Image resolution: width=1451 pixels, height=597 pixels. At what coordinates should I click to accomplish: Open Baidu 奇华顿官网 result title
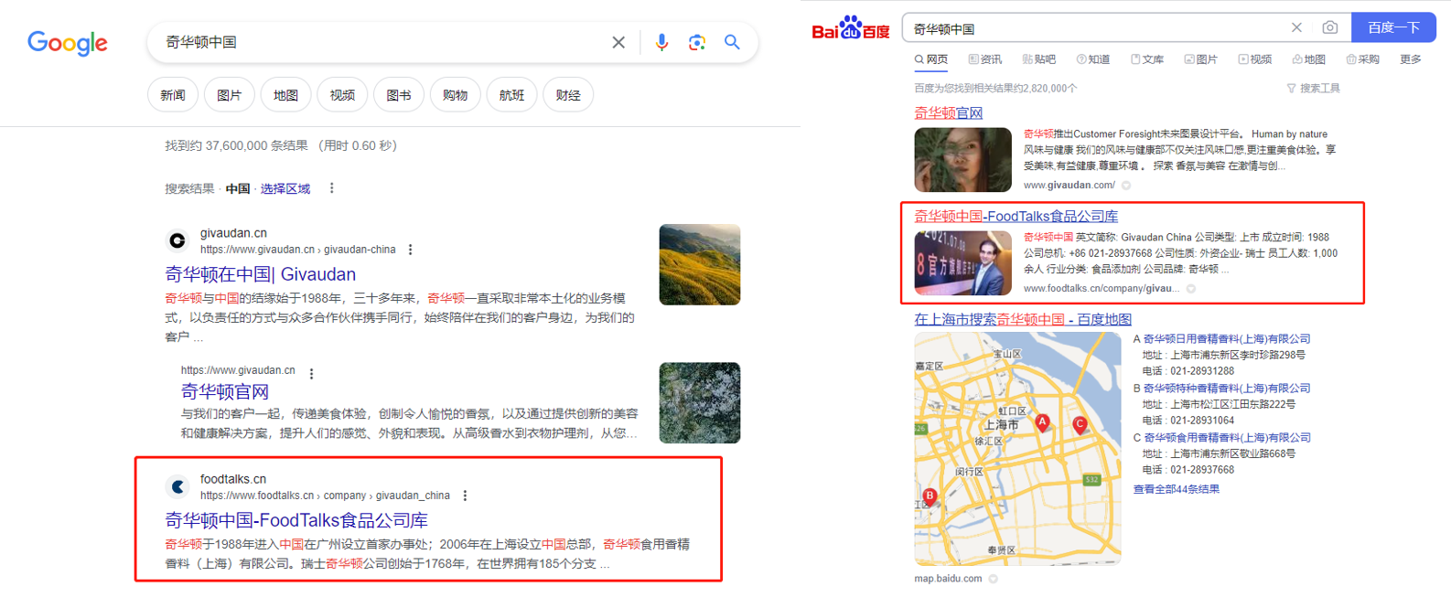[x=949, y=113]
